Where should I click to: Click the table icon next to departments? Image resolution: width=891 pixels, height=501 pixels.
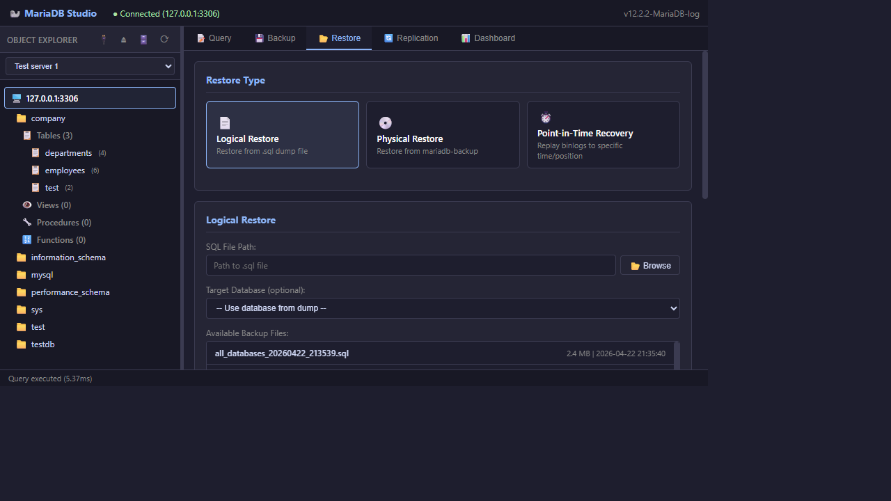tap(36, 152)
